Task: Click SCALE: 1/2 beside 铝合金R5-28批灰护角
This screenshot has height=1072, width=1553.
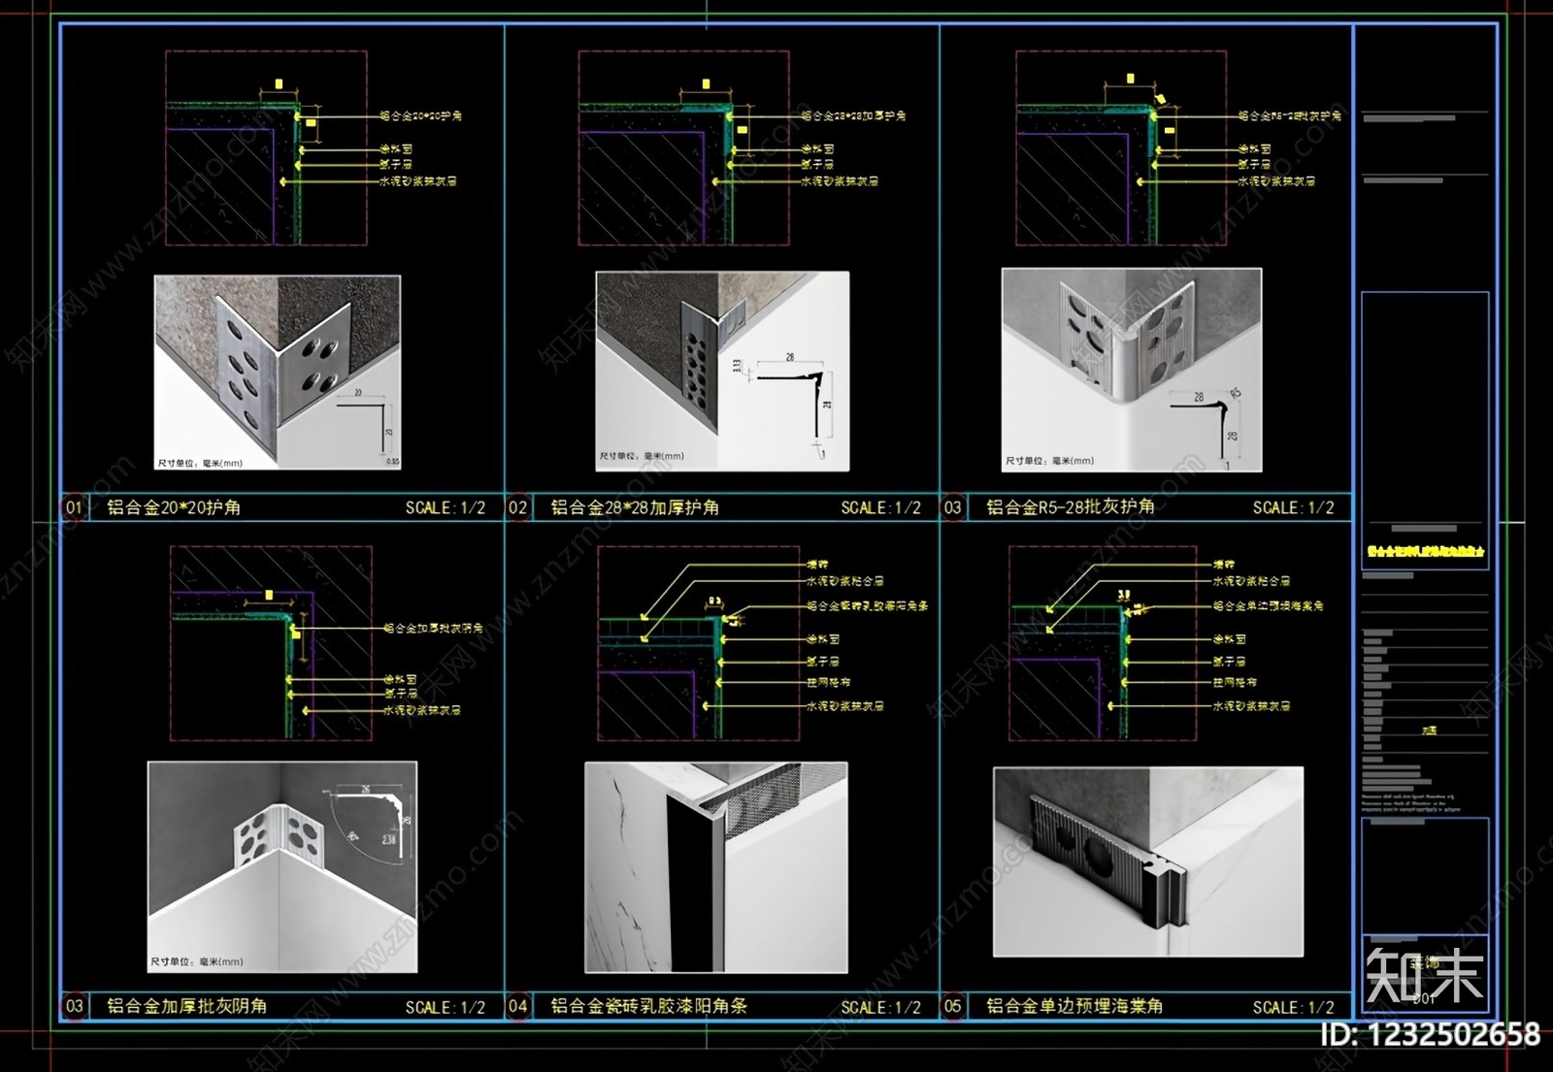Action: (1293, 507)
